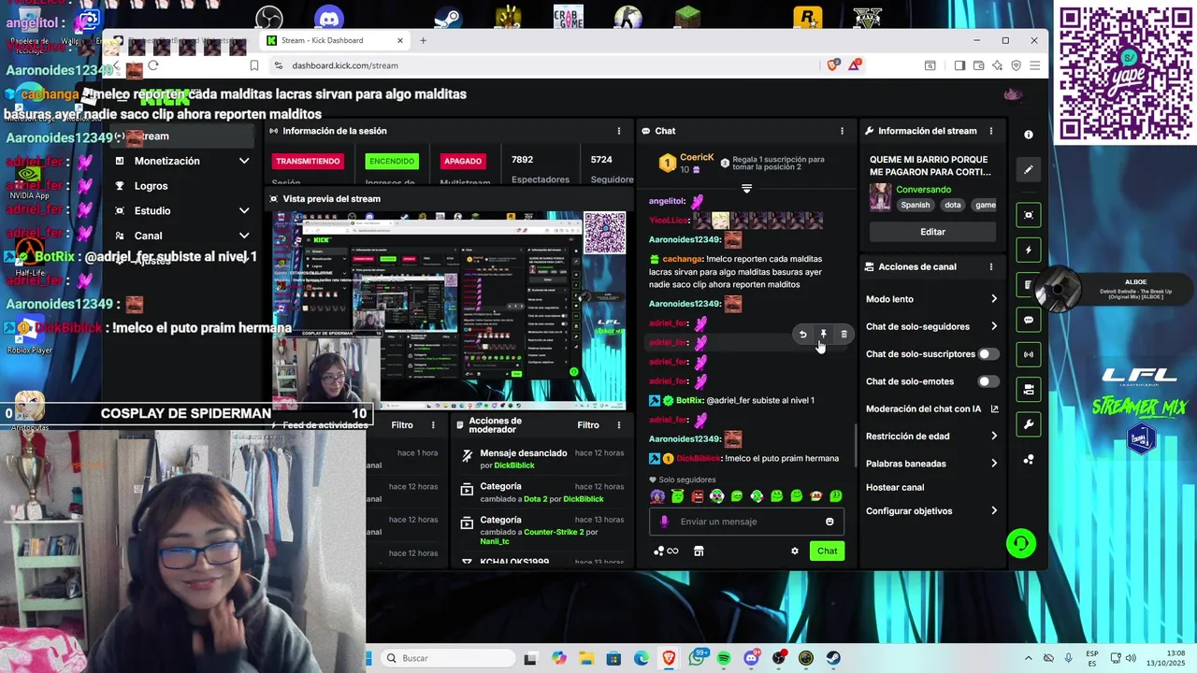This screenshot has width=1197, height=673.
Task: Open a new browser tab
Action: 423,40
